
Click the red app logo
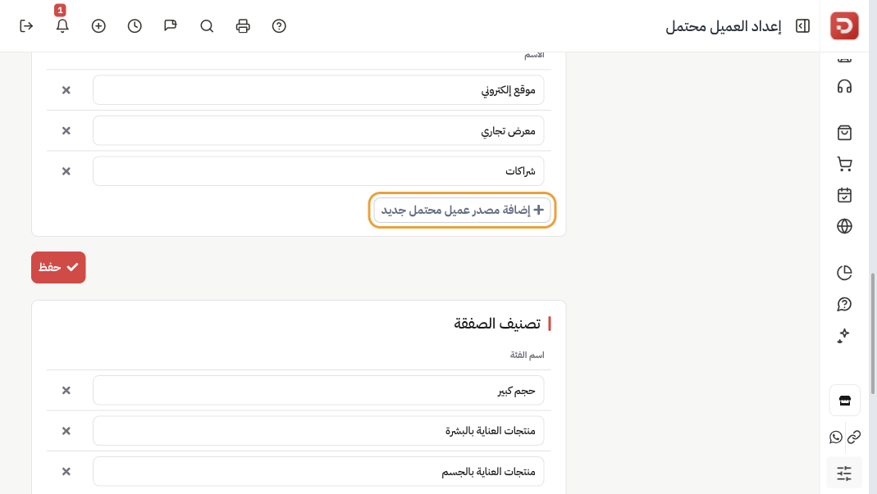click(844, 25)
